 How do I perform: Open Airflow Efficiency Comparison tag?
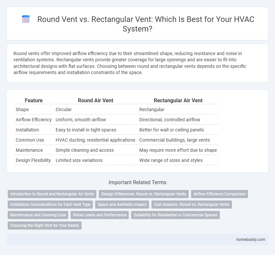click(x=219, y=194)
